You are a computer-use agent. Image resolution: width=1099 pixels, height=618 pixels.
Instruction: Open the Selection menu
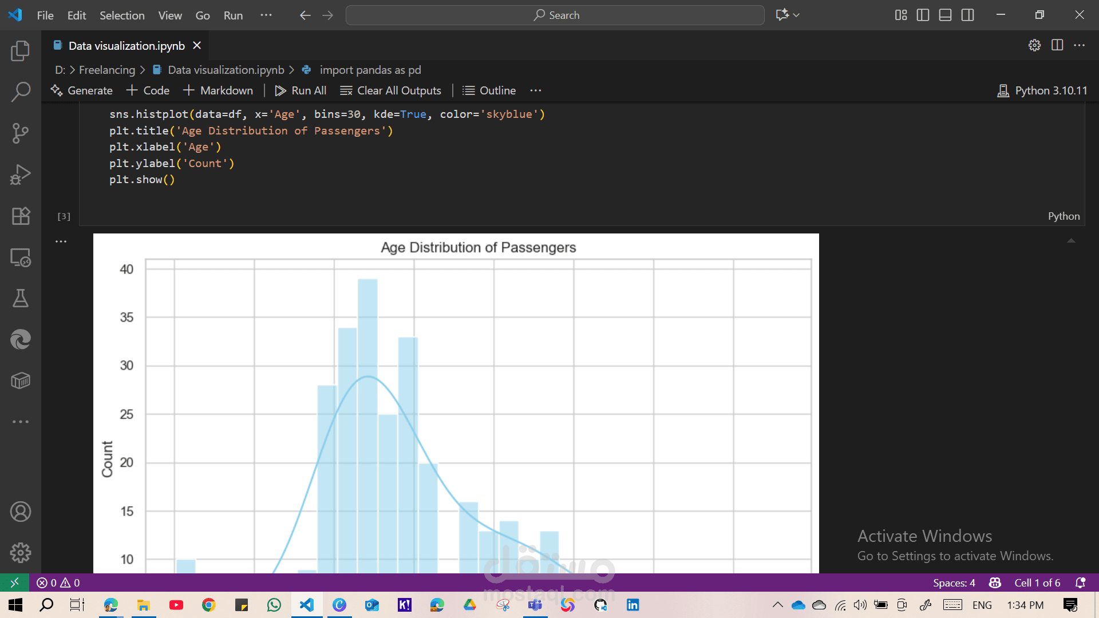122,15
